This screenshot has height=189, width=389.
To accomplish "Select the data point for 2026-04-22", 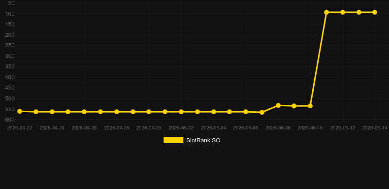I will (20, 111).
